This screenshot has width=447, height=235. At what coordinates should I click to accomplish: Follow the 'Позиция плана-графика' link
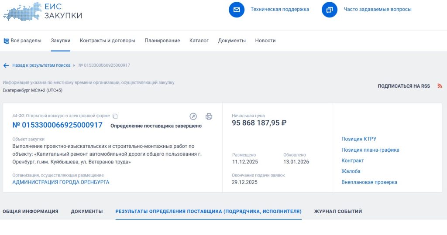click(370, 150)
